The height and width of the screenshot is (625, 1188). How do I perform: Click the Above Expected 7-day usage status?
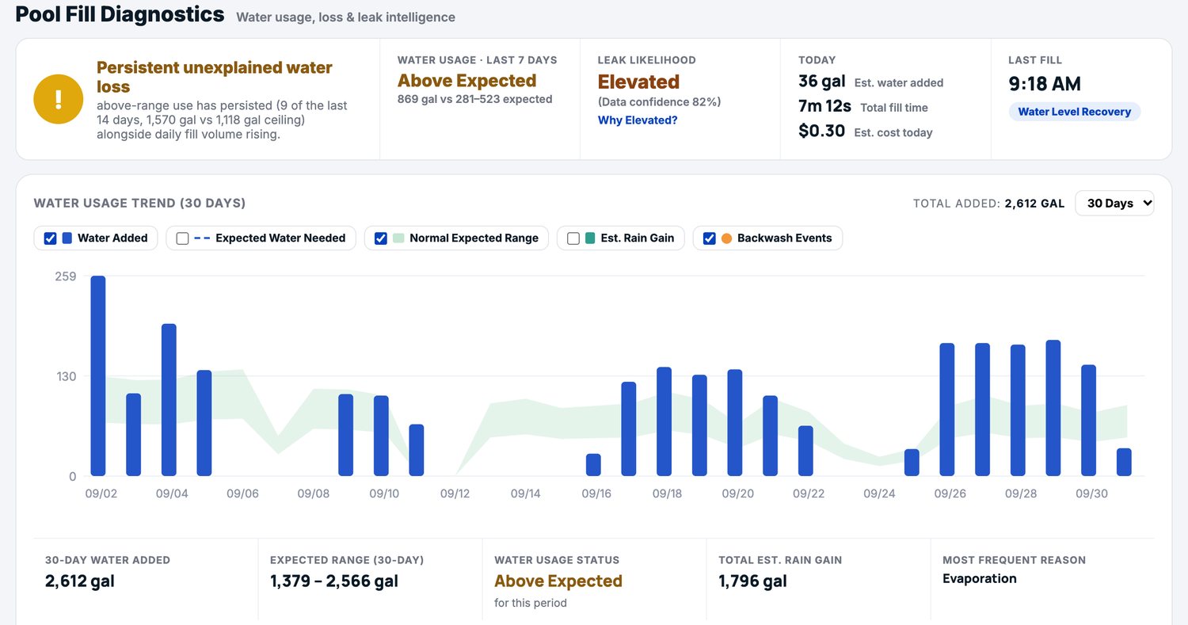point(467,81)
